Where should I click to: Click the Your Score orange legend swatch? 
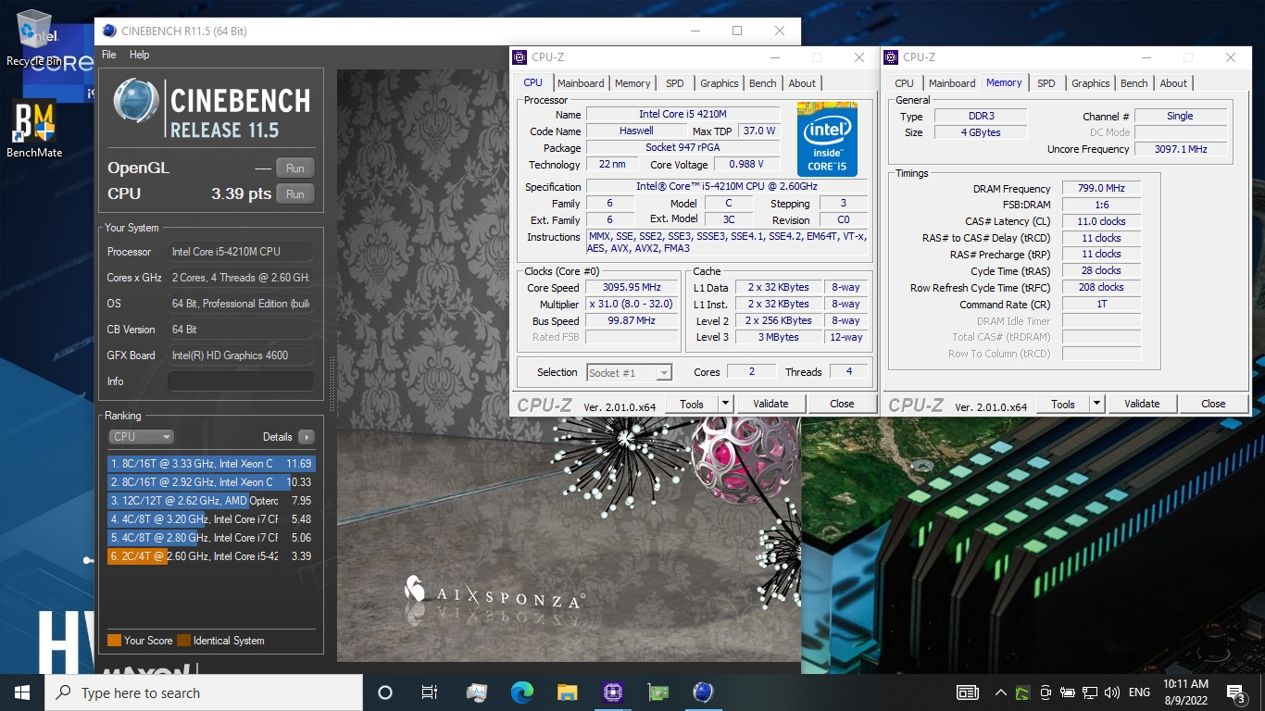point(114,641)
